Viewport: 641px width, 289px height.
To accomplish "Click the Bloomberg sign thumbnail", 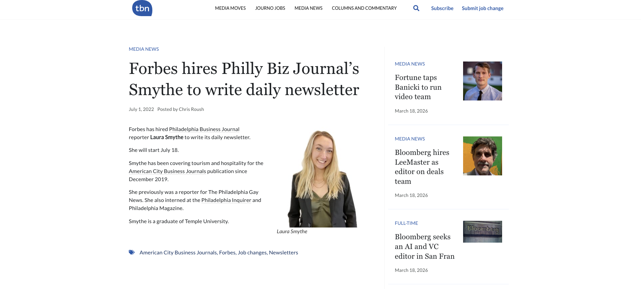I will (482, 232).
